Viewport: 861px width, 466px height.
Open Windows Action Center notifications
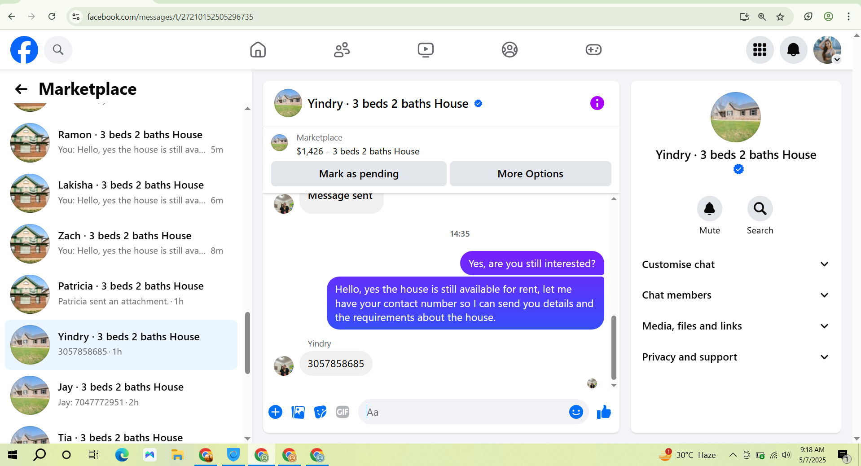click(x=844, y=455)
